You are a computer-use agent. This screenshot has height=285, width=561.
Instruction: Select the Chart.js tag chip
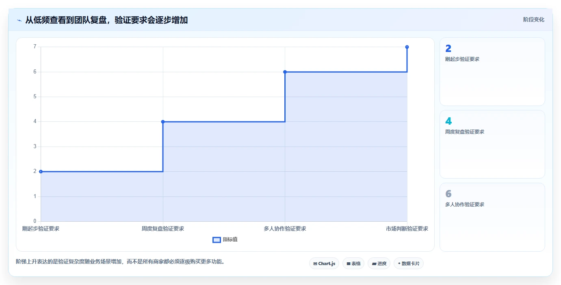pyautogui.click(x=324, y=263)
